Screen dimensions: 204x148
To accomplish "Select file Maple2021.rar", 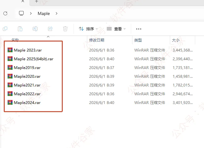I will click(27, 85).
